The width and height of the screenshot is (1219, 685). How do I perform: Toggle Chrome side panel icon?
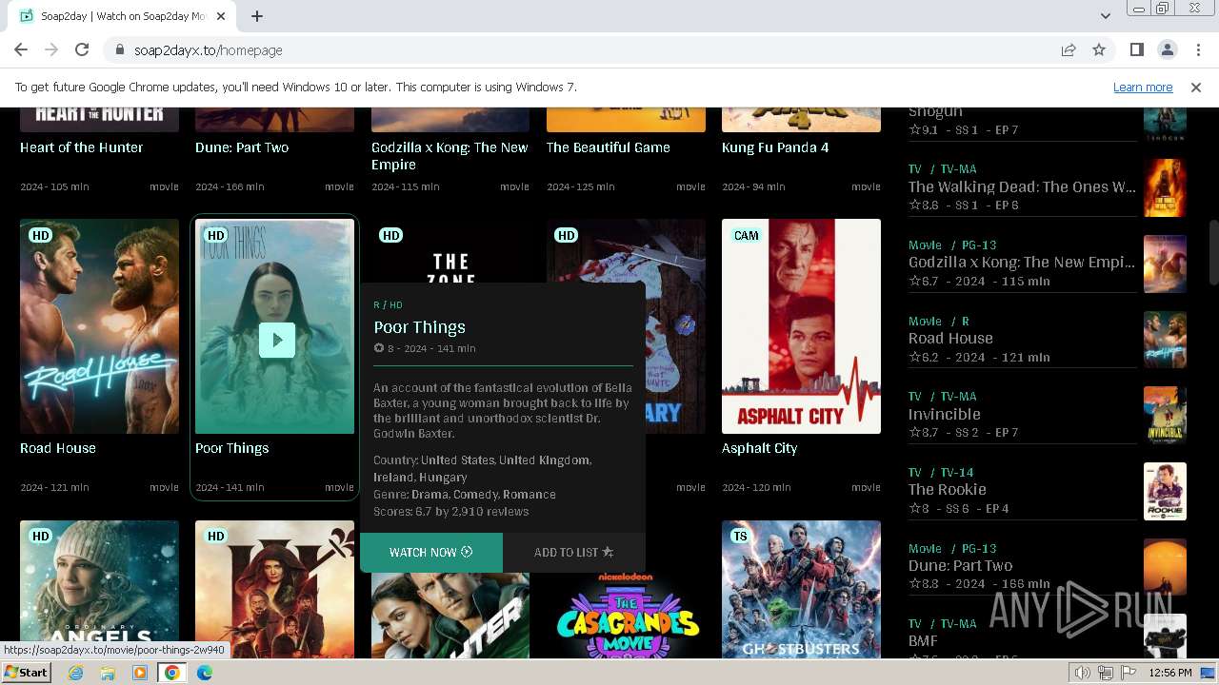[x=1137, y=50]
